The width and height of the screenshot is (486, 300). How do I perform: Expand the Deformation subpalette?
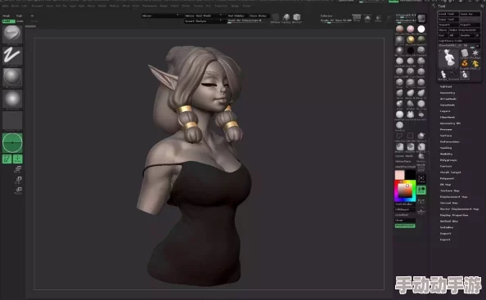(450, 141)
